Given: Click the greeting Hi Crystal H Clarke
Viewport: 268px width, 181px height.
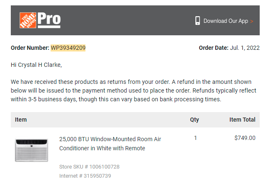Looking at the screenshot, I should point(36,65).
